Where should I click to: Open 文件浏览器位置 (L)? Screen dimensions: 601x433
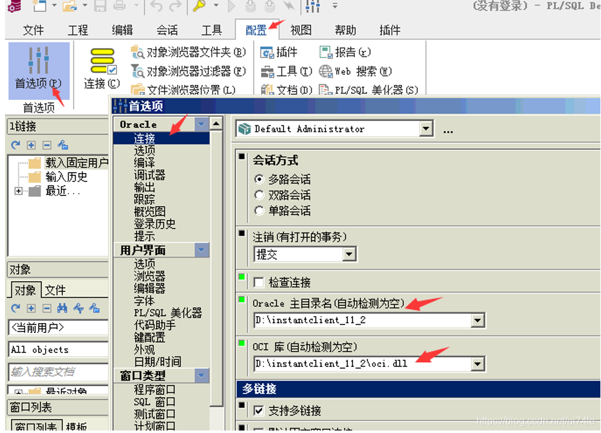tap(183, 90)
